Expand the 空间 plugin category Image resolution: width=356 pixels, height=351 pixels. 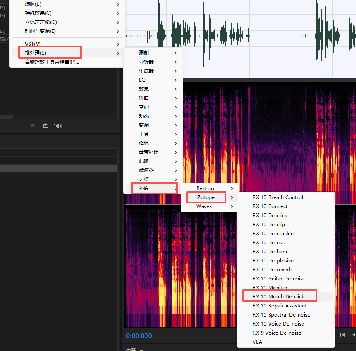coord(153,107)
